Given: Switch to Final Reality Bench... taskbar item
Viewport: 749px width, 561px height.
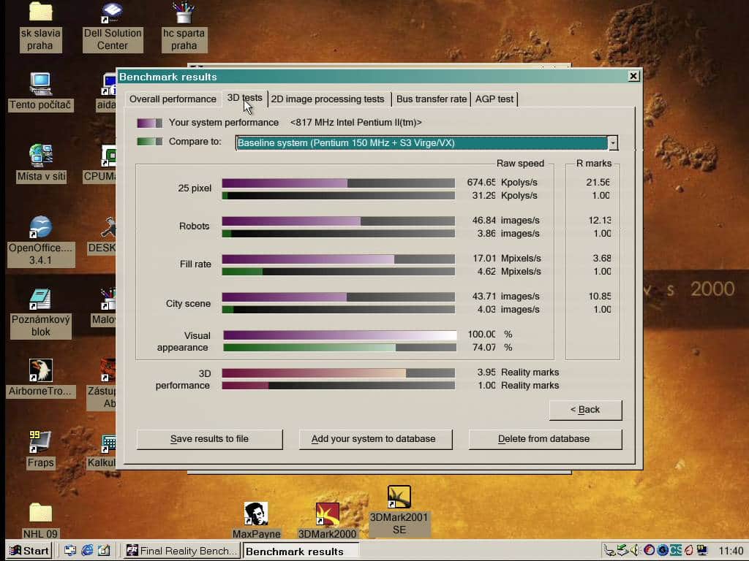Looking at the screenshot, I should [181, 551].
